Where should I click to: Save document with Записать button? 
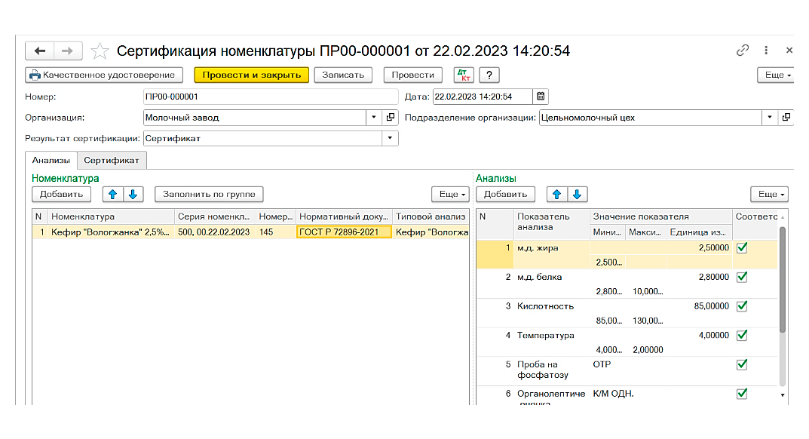coord(343,75)
